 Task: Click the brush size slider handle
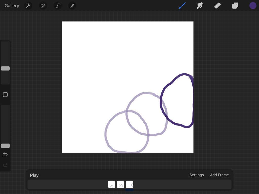pos(5,68)
